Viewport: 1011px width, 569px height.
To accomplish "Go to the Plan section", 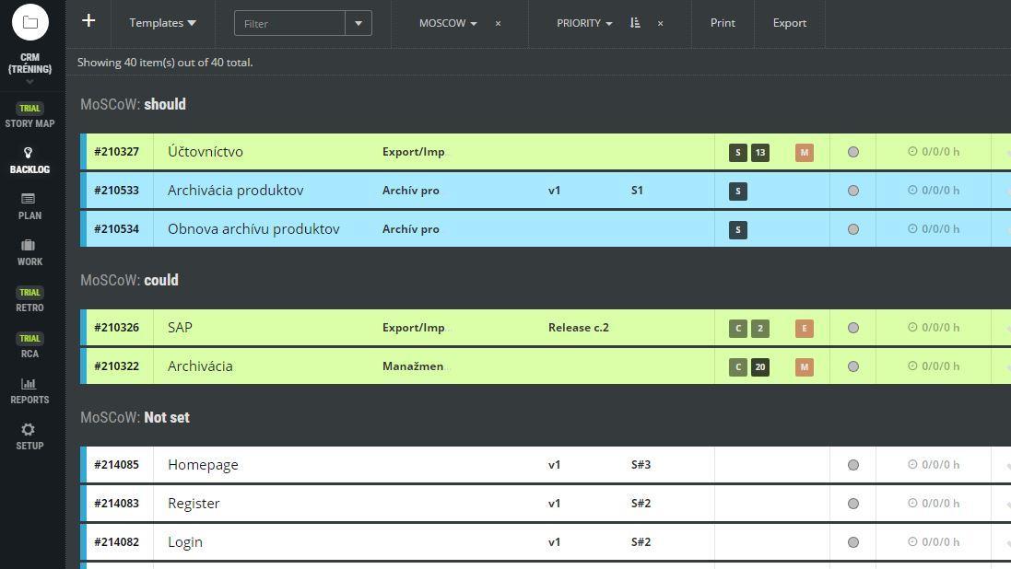I will [x=29, y=206].
